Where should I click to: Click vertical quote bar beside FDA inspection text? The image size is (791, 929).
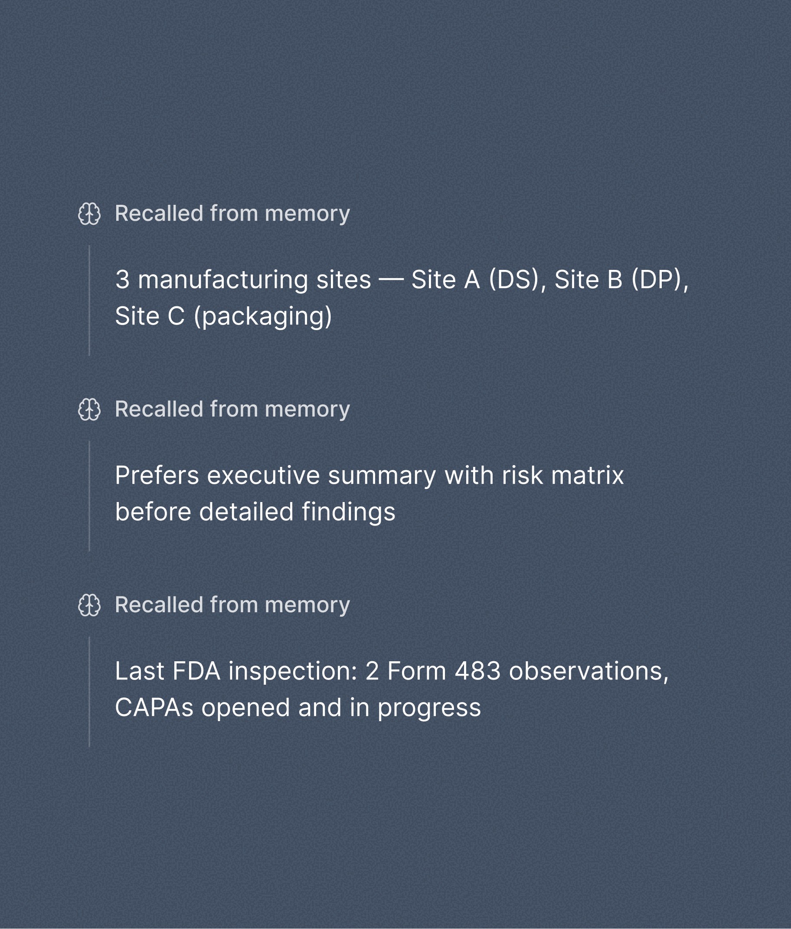(x=89, y=692)
